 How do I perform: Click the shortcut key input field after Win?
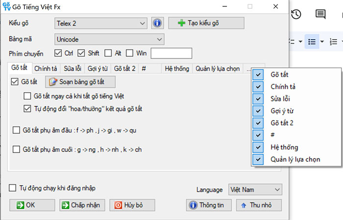click(x=171, y=53)
